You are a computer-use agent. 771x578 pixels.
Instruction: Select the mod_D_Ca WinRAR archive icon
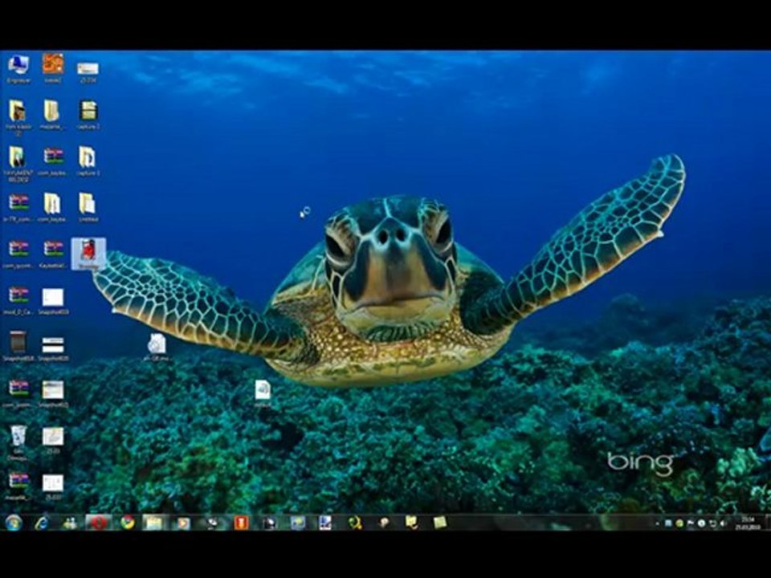coord(18,301)
